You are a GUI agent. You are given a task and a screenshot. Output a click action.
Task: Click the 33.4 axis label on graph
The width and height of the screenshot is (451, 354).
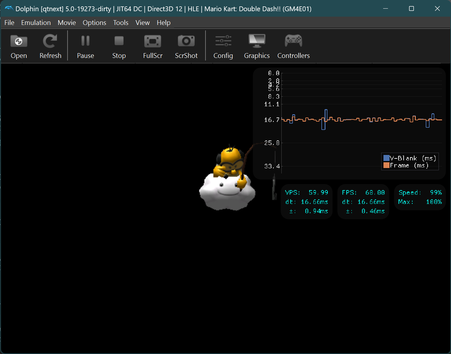click(x=272, y=166)
